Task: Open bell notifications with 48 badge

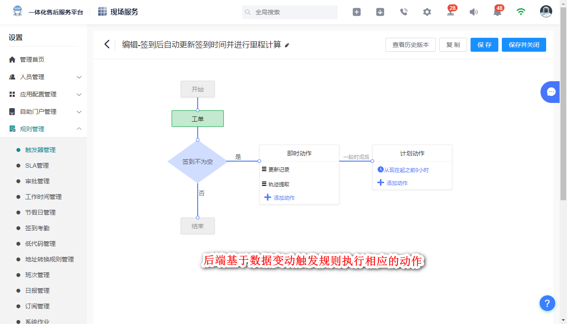Action: [497, 12]
